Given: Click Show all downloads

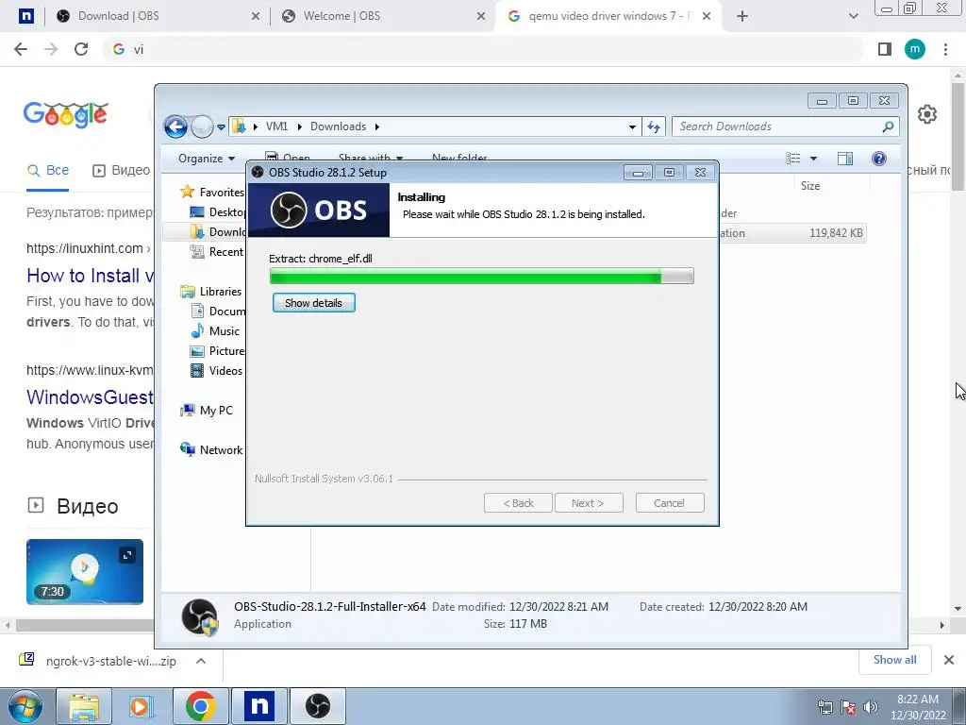Looking at the screenshot, I should click(x=894, y=660).
